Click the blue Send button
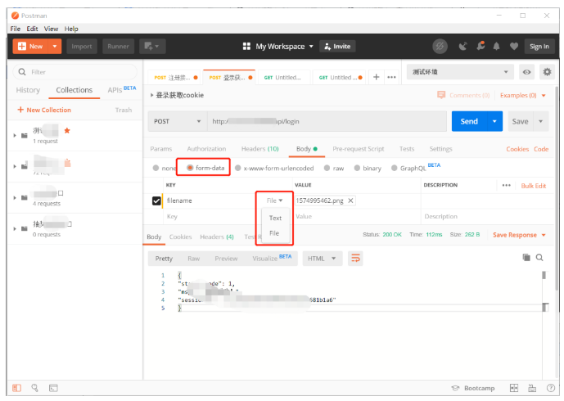Image resolution: width=564 pixels, height=401 pixels. (469, 121)
